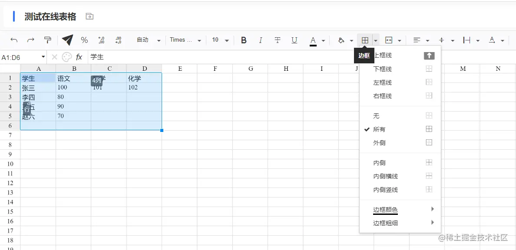Select column E header

[x=180, y=69]
